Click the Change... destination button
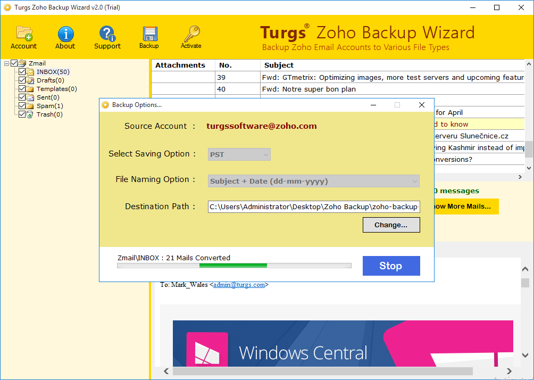The width and height of the screenshot is (534, 380). click(x=391, y=225)
